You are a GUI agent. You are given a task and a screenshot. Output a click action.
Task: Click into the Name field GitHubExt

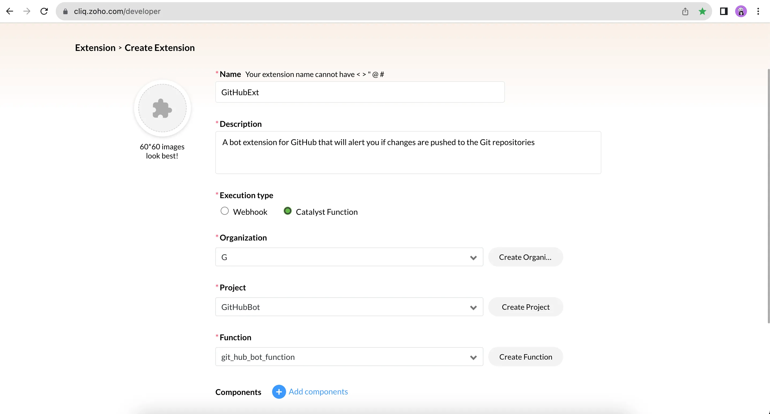(360, 92)
